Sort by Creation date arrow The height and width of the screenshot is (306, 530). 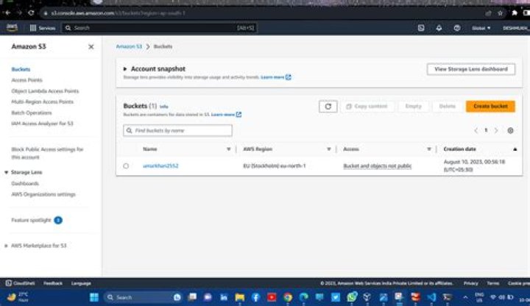point(515,149)
